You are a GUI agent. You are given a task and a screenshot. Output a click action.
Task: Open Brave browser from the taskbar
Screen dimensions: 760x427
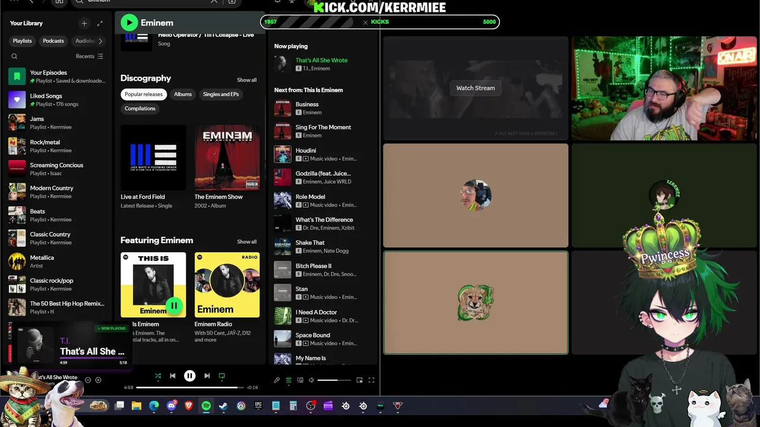189,406
